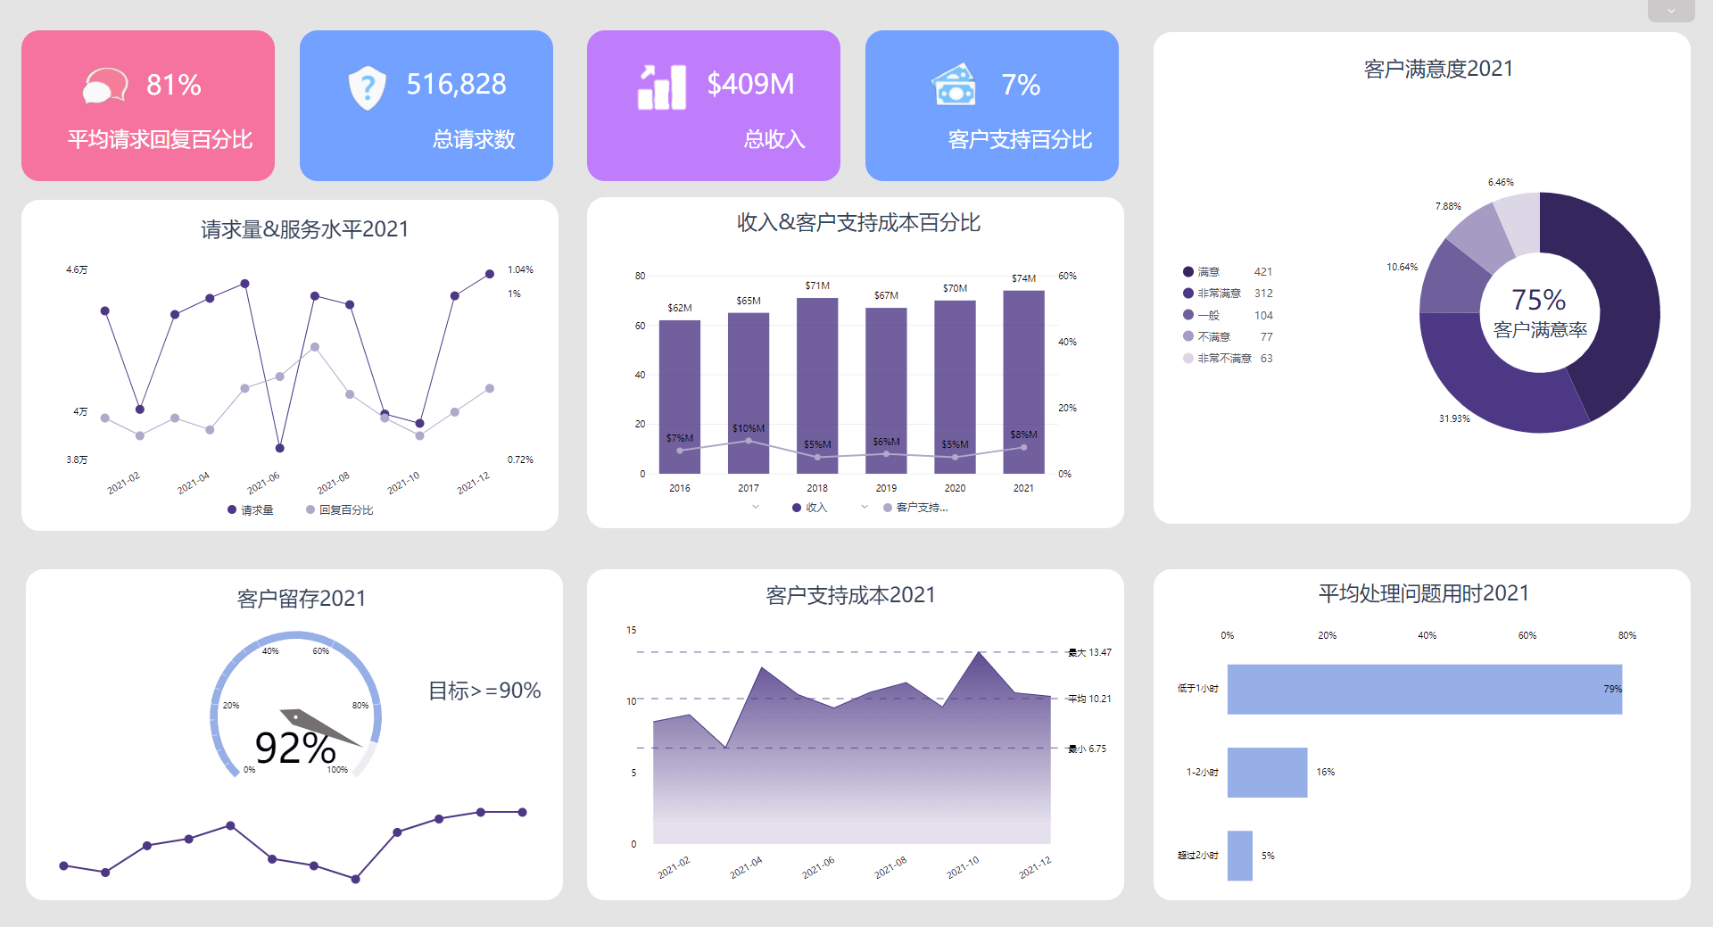Click the $409M revenue value

750,85
